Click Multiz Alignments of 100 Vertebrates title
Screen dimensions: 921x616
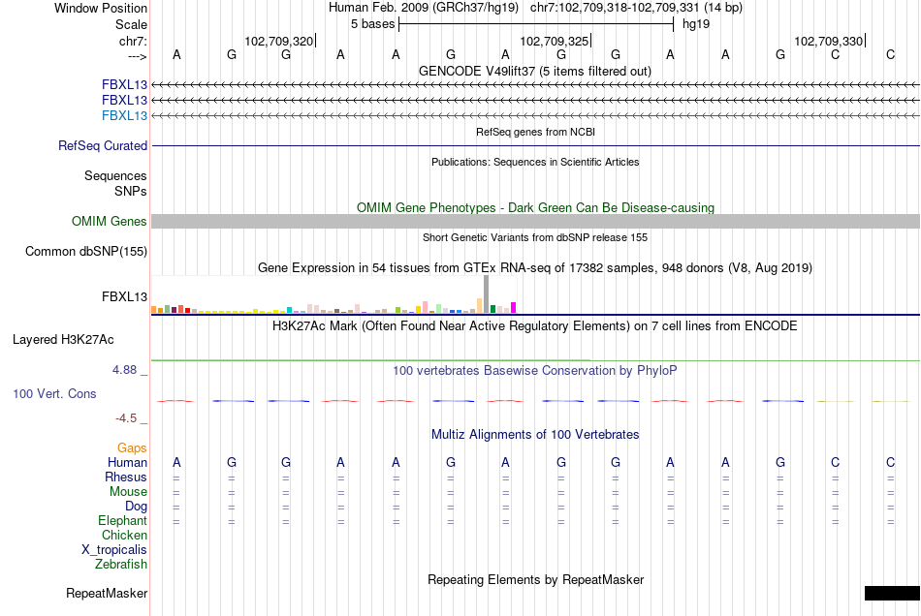click(x=535, y=434)
